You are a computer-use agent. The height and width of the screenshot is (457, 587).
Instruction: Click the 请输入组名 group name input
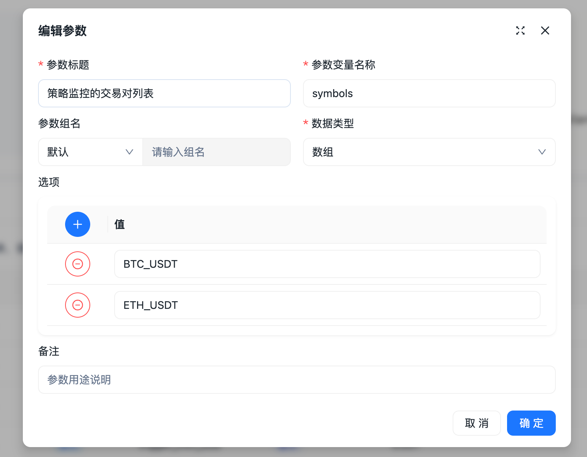point(216,152)
